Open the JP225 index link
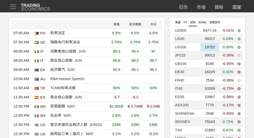 pyautogui.click(x=180, y=55)
